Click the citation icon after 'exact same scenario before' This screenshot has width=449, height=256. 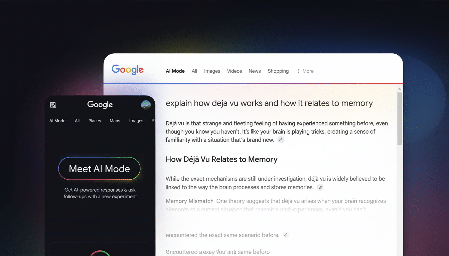[286, 235]
